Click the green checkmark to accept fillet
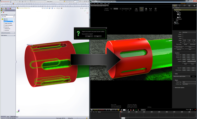 point(1,12)
